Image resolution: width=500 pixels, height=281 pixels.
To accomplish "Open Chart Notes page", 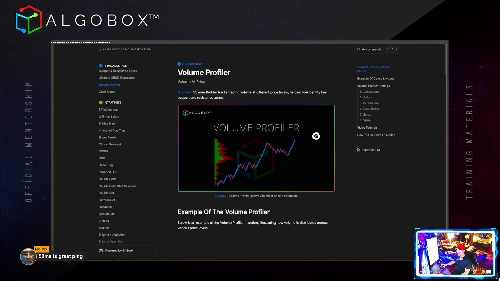I will point(107,92).
